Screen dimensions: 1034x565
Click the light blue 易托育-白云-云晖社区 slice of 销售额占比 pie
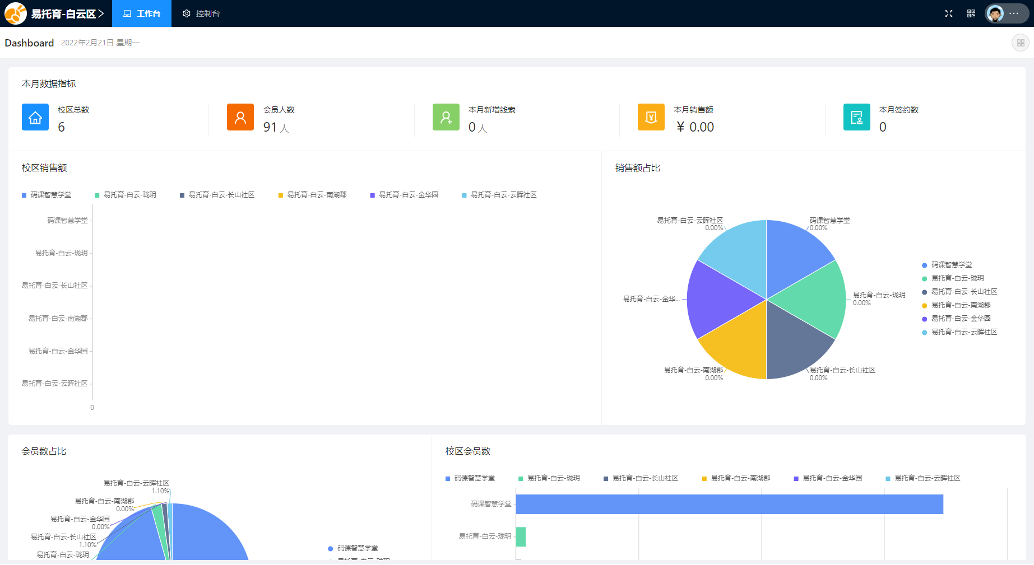(739, 252)
